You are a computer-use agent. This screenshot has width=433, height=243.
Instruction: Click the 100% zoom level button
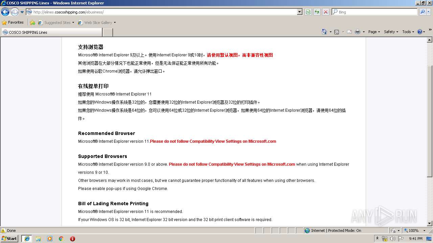pyautogui.click(x=412, y=231)
